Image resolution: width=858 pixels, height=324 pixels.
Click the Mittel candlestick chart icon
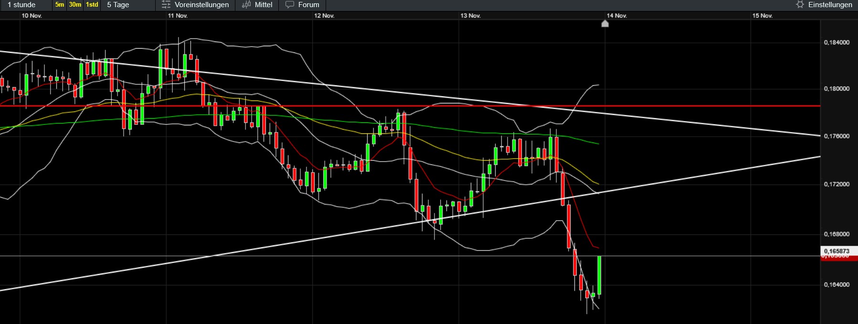[246, 5]
